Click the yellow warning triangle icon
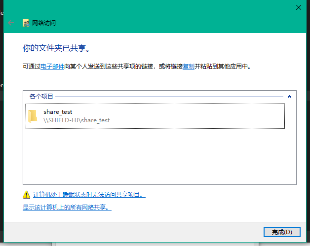The width and height of the screenshot is (310, 246). point(26,195)
